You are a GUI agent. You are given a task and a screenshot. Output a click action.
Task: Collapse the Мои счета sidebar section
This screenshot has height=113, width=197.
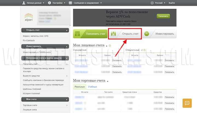pos(67,99)
